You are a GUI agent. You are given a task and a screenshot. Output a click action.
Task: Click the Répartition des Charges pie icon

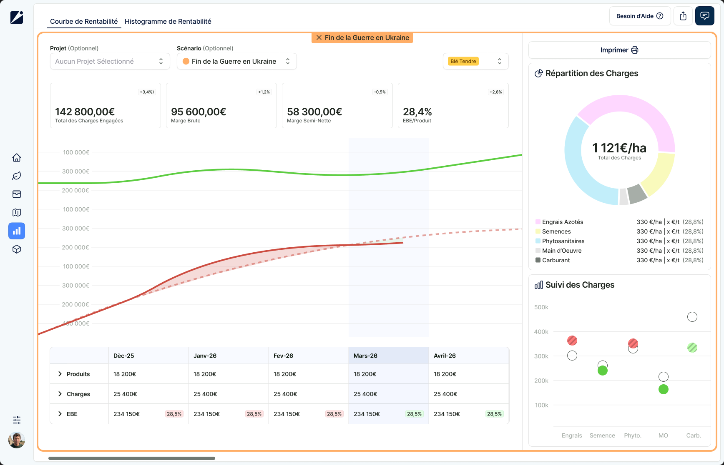click(539, 73)
